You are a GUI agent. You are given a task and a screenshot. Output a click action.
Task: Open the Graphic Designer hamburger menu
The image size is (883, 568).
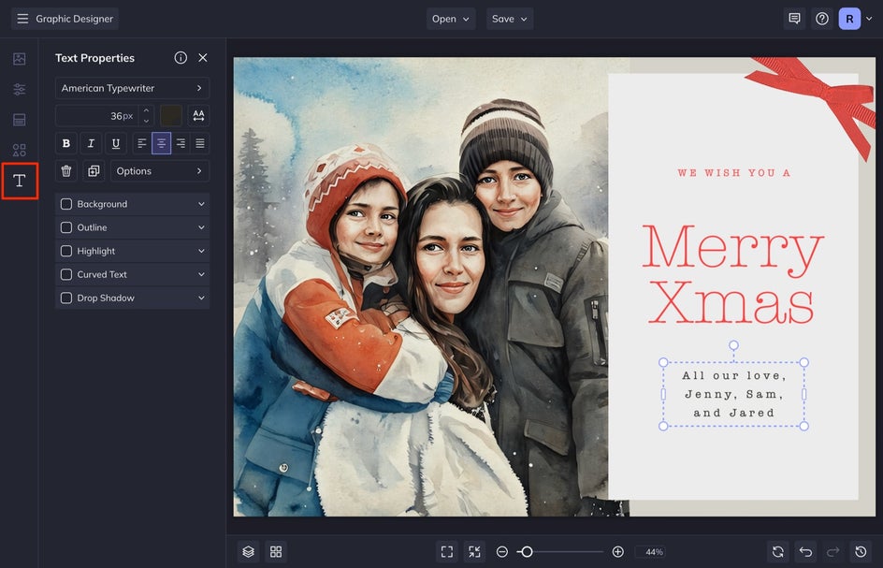click(x=22, y=19)
